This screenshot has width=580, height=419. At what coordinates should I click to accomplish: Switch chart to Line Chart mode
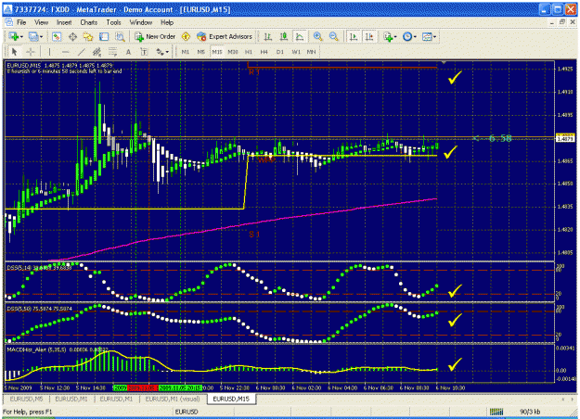pyautogui.click(x=300, y=36)
